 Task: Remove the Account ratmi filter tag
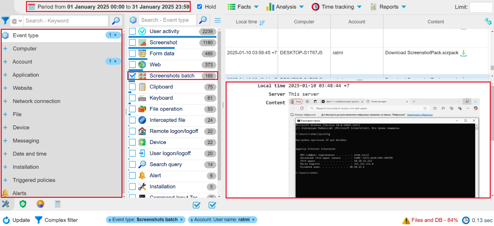coord(253,220)
